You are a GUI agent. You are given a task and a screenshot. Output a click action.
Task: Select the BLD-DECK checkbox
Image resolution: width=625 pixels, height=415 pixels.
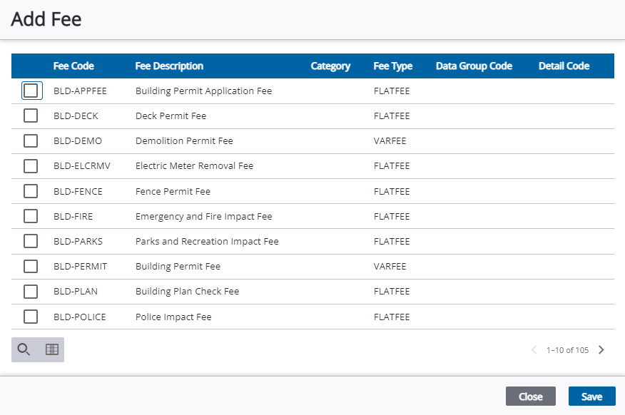click(x=31, y=116)
